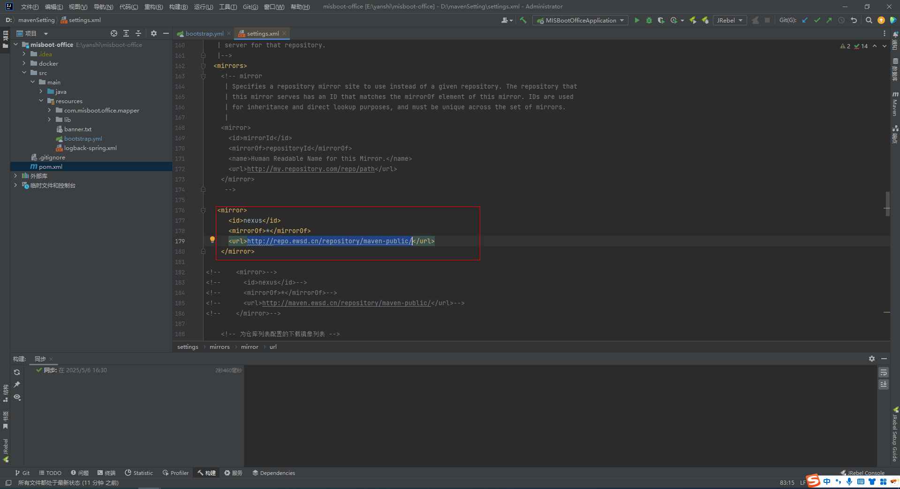Screen dimensions: 900x489
Task: Close the 同步 build tab
Action: pyautogui.click(x=51, y=359)
